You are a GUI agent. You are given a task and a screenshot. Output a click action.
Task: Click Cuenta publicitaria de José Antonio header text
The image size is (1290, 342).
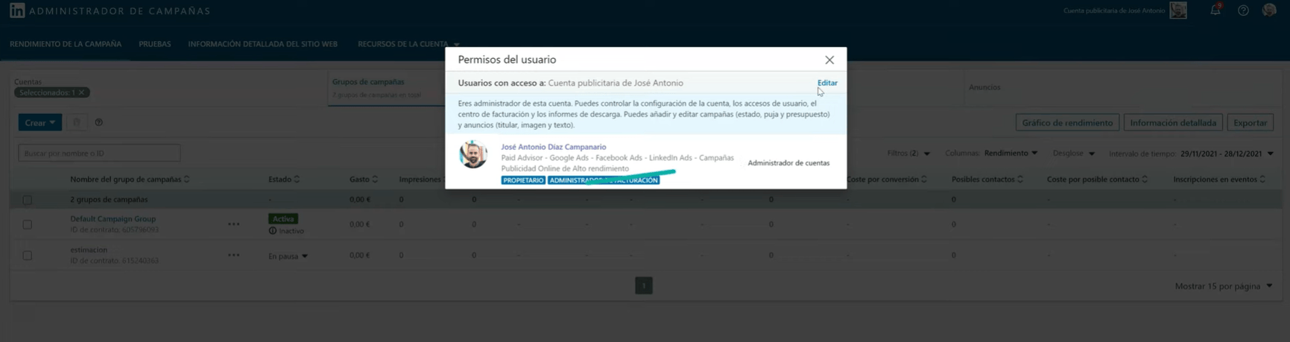pos(1114,10)
